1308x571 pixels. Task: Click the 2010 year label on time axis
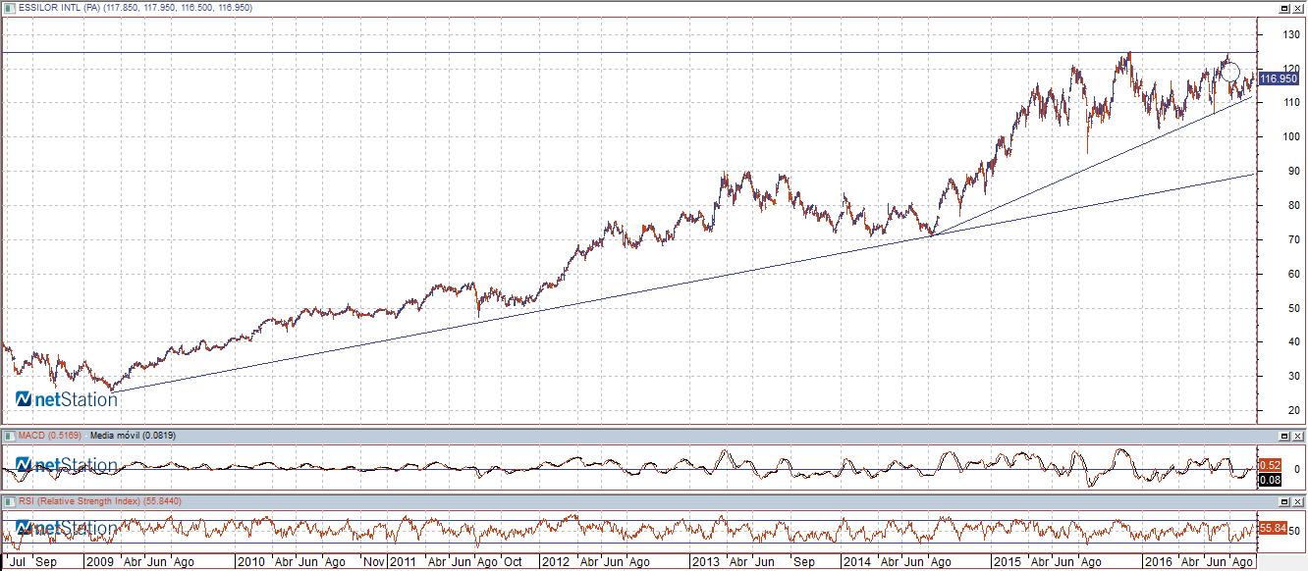click(251, 563)
